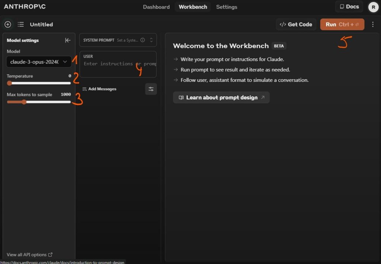
Task: Click the Temperature slider track
Action: click(x=39, y=83)
